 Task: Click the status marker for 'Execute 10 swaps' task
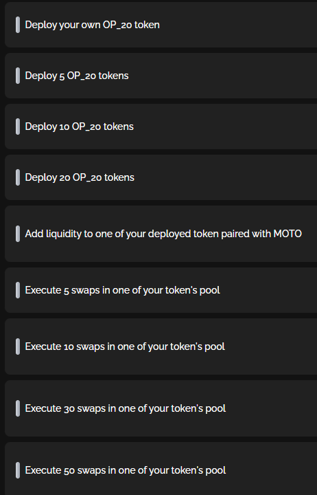tap(18, 346)
